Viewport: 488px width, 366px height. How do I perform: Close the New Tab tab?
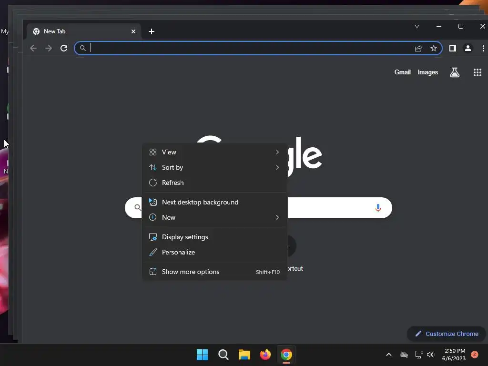point(133,31)
